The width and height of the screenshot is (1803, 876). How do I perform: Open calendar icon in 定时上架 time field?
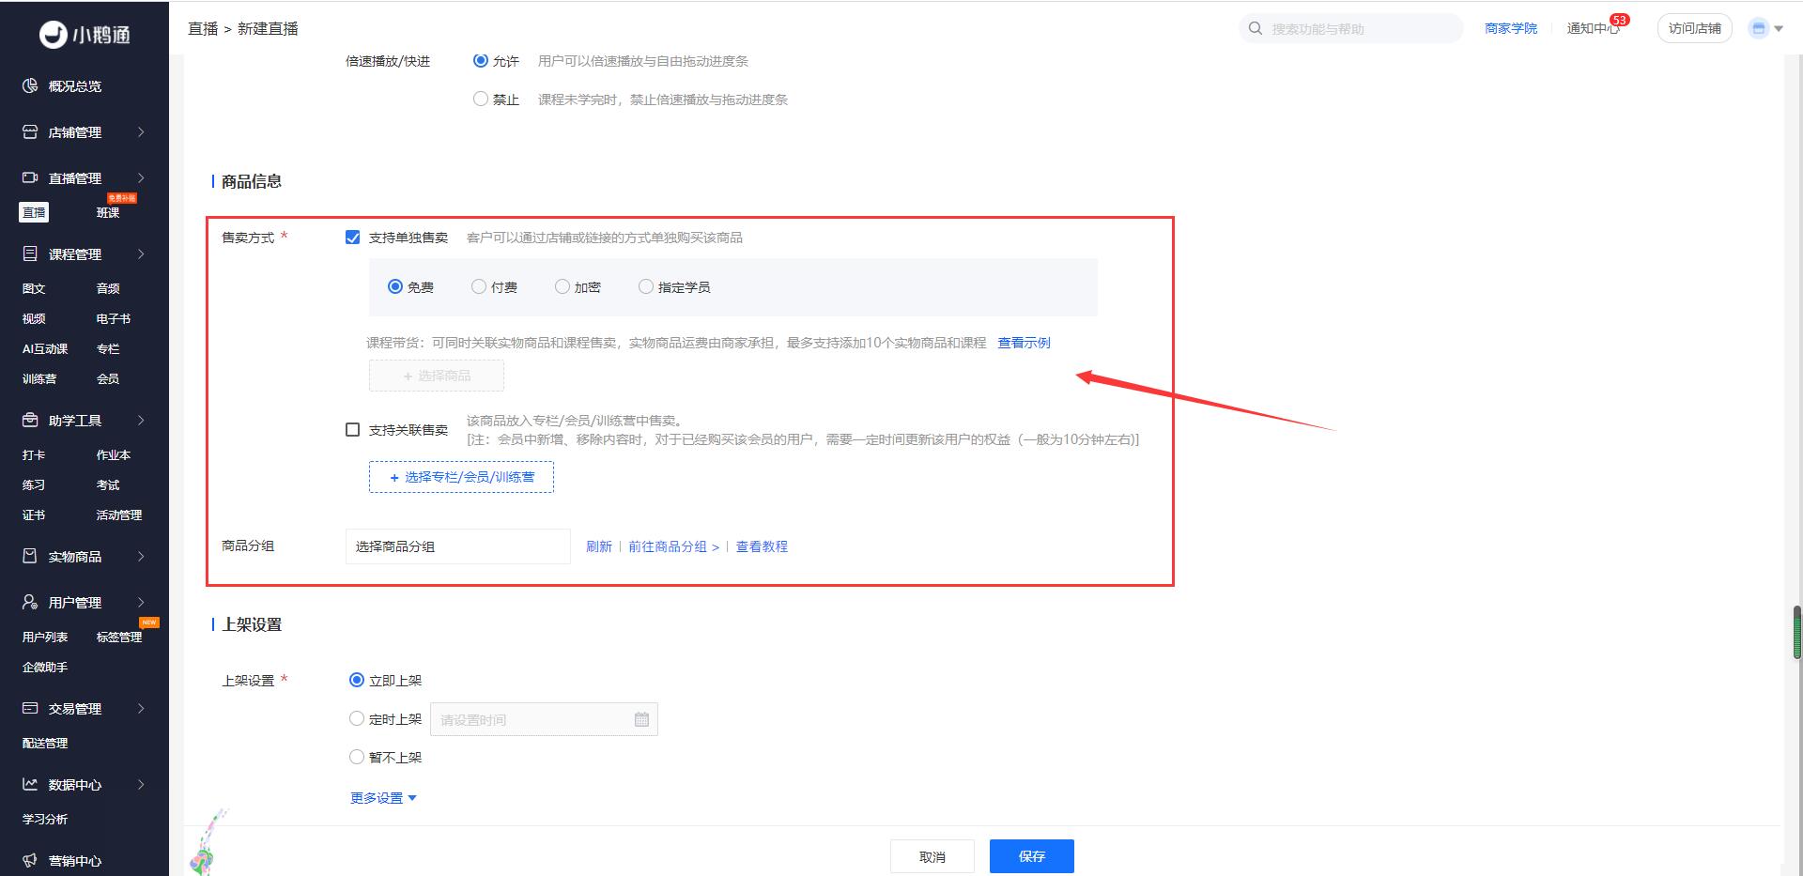tap(641, 719)
